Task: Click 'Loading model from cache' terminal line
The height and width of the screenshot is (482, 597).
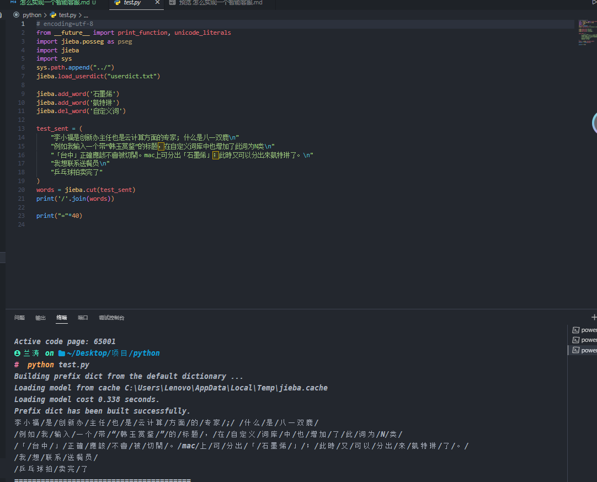Action: pos(171,388)
